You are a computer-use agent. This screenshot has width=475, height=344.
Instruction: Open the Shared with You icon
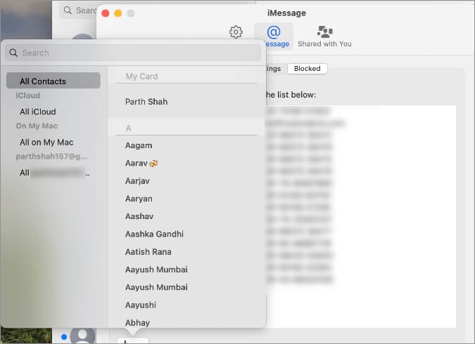[x=324, y=36]
